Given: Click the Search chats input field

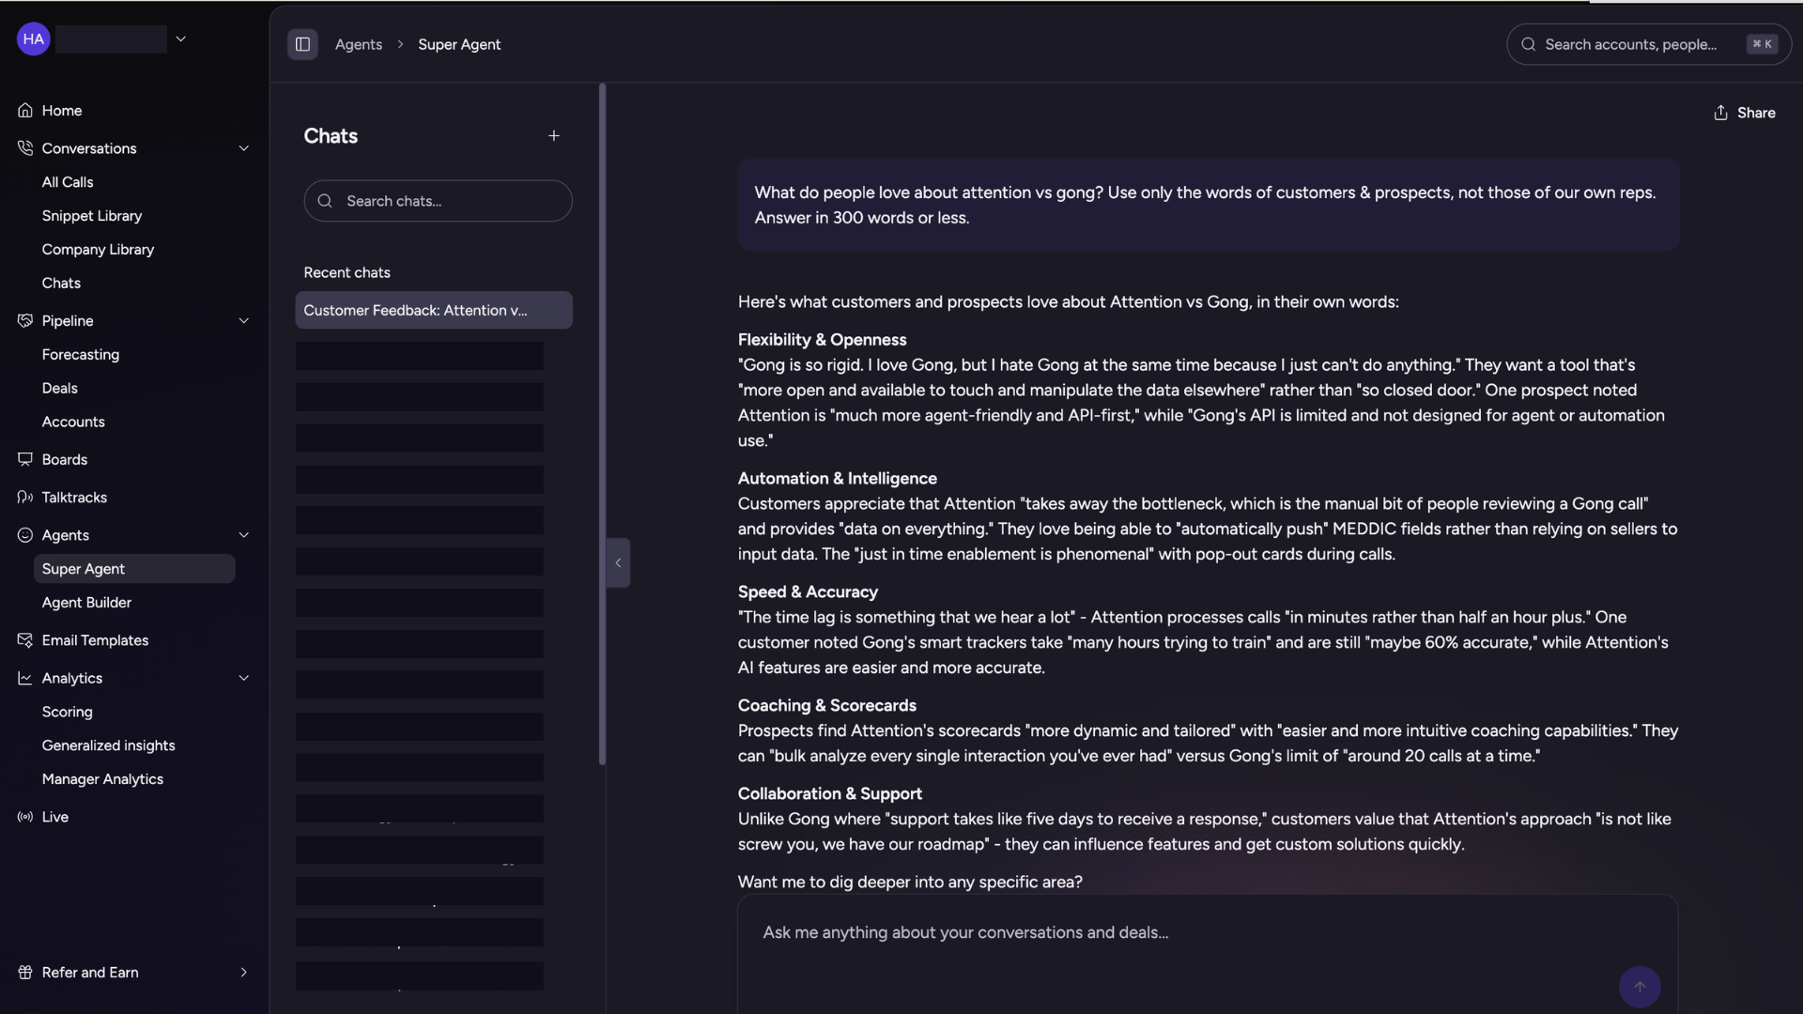Looking at the screenshot, I should click(451, 201).
